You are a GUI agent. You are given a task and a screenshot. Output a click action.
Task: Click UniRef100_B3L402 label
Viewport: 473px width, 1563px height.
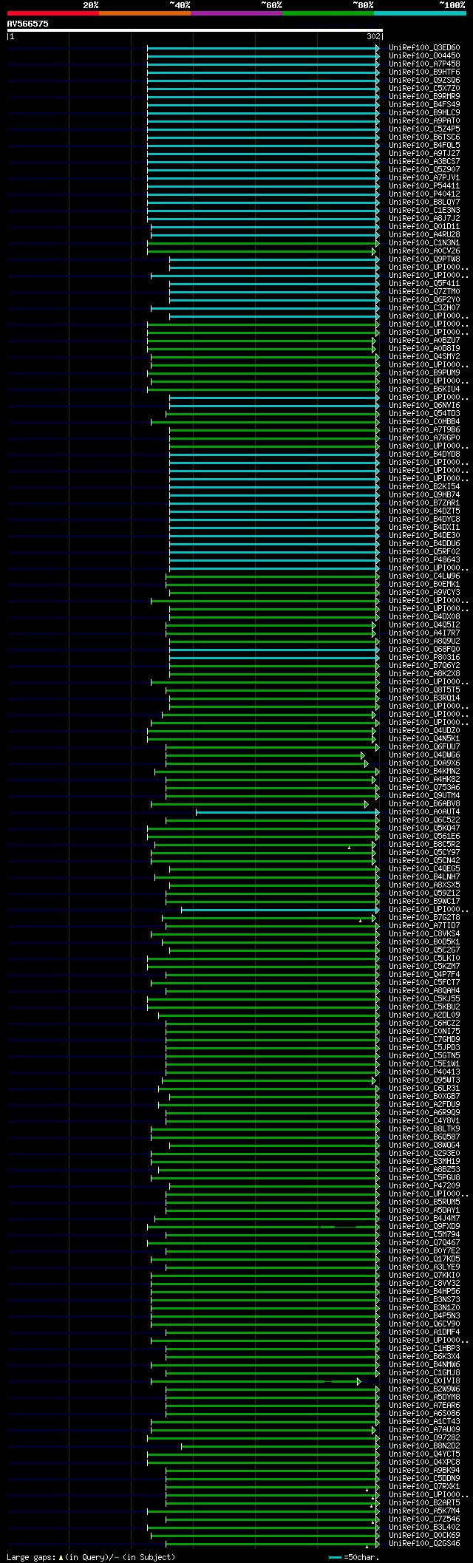[424, 1527]
